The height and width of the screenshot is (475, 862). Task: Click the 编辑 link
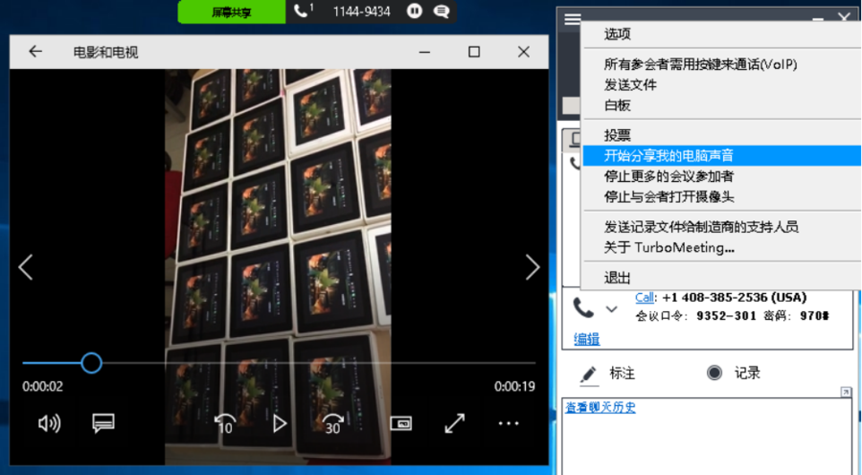(586, 339)
